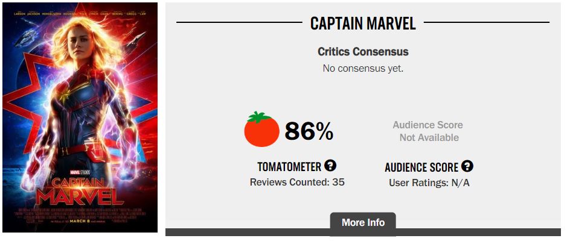The height and width of the screenshot is (250, 570).
Task: Click the grey 'Audience Score Not Available' text
Action: click(x=428, y=131)
